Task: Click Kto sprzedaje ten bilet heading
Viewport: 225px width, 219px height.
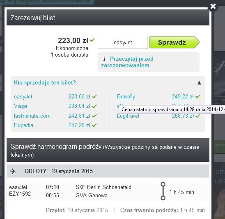Action: (x=45, y=82)
